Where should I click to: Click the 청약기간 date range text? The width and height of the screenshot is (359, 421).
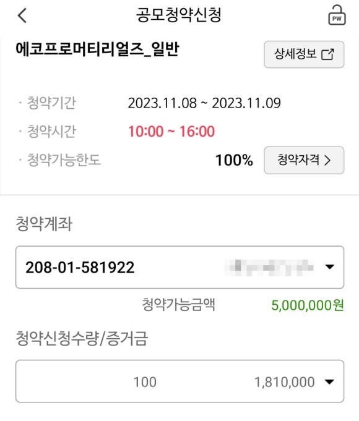click(x=204, y=103)
